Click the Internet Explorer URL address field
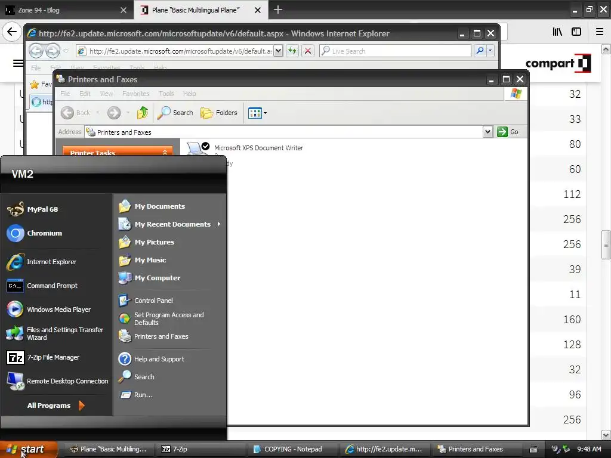This screenshot has height=458, width=611. click(179, 51)
